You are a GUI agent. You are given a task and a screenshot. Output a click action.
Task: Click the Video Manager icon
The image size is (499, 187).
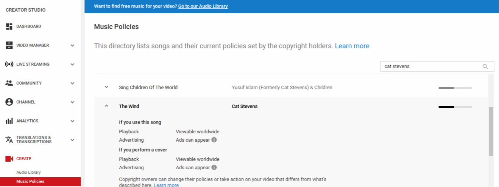[x=9, y=45]
